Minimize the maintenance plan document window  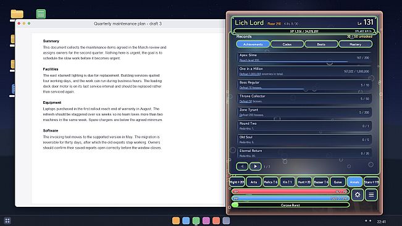tap(24, 23)
